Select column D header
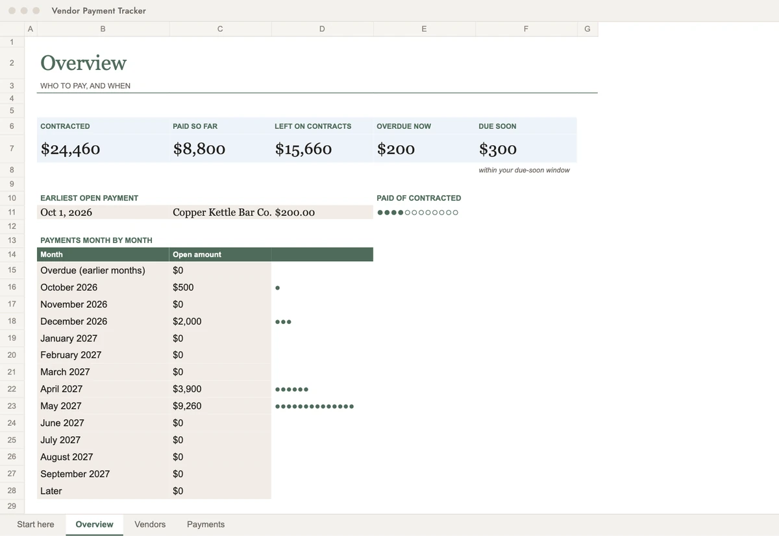The height and width of the screenshot is (536, 779). point(322,29)
